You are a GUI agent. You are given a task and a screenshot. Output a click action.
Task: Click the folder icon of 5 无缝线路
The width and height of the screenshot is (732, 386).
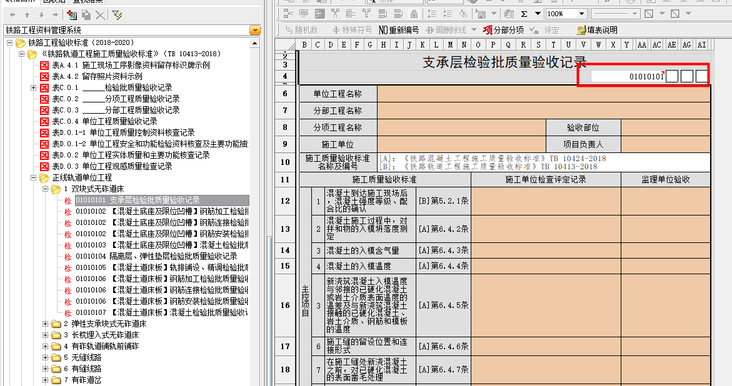coord(56,357)
